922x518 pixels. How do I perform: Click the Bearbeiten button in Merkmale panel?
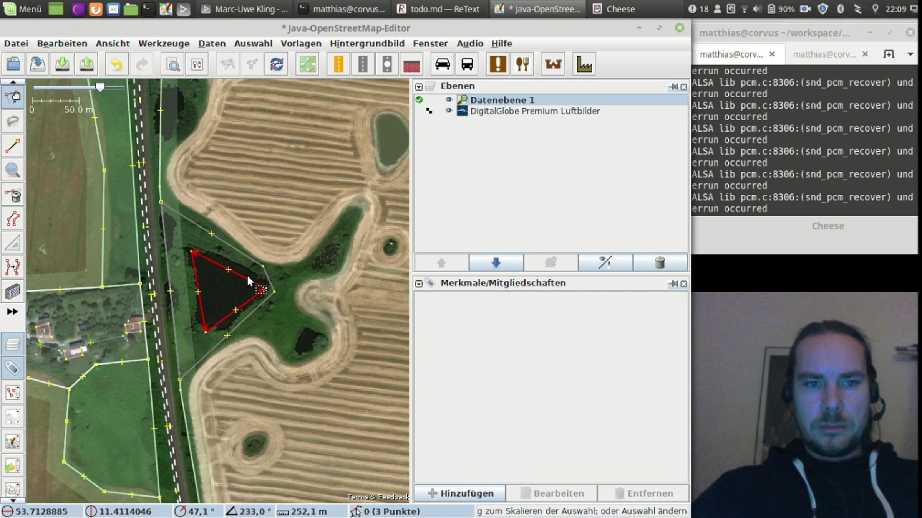pyautogui.click(x=552, y=493)
